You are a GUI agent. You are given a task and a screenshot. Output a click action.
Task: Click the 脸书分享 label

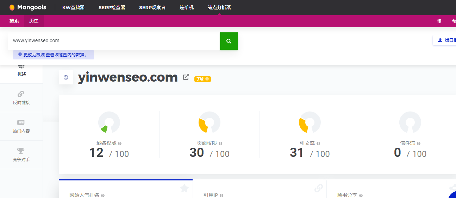coord(347,195)
